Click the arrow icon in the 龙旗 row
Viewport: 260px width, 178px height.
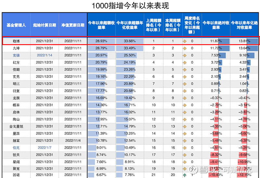pos(185,98)
